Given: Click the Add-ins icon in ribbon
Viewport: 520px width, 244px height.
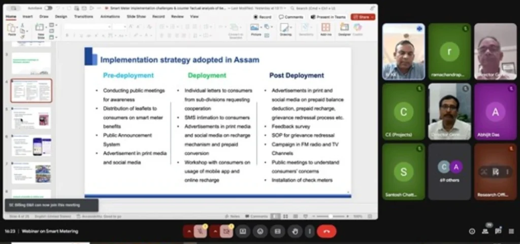Looking at the screenshot, I should pos(326,29).
